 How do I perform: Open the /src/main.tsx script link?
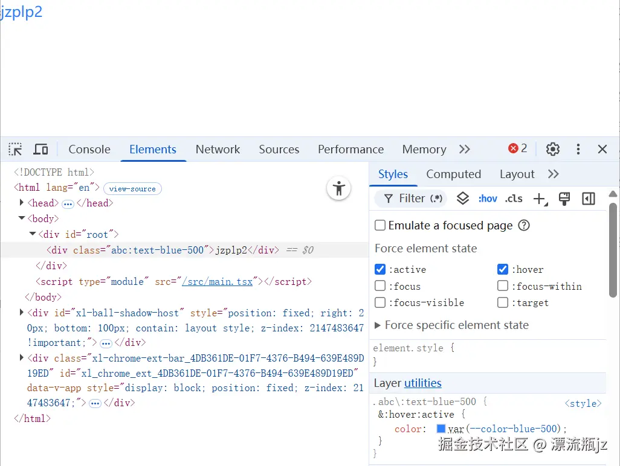[x=217, y=281]
